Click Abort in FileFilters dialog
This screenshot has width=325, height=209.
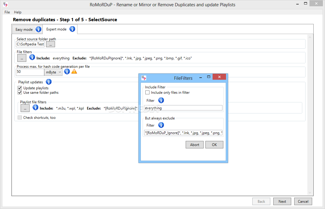coord(195,145)
